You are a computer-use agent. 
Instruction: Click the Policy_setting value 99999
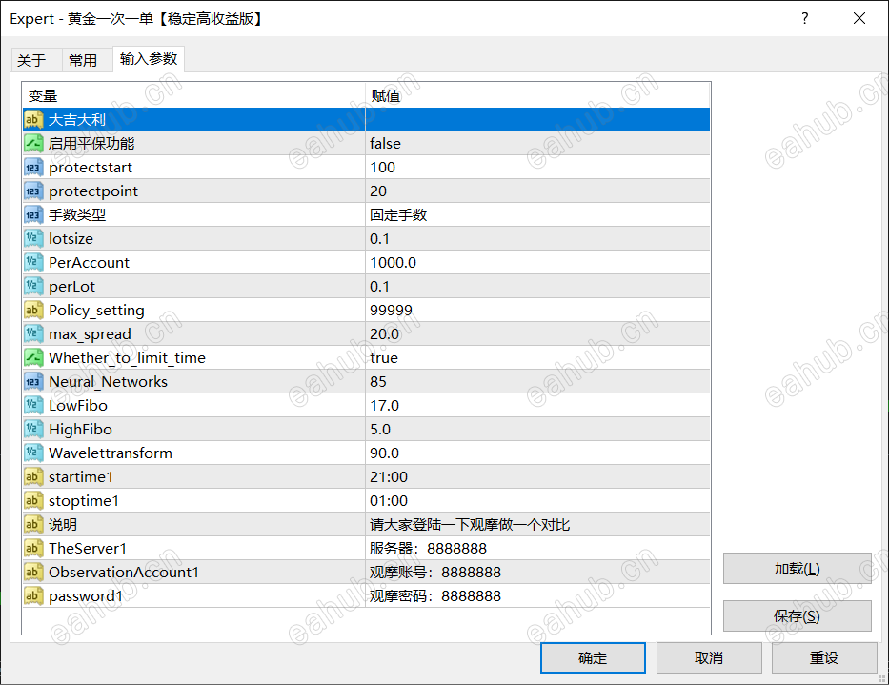pyautogui.click(x=392, y=311)
